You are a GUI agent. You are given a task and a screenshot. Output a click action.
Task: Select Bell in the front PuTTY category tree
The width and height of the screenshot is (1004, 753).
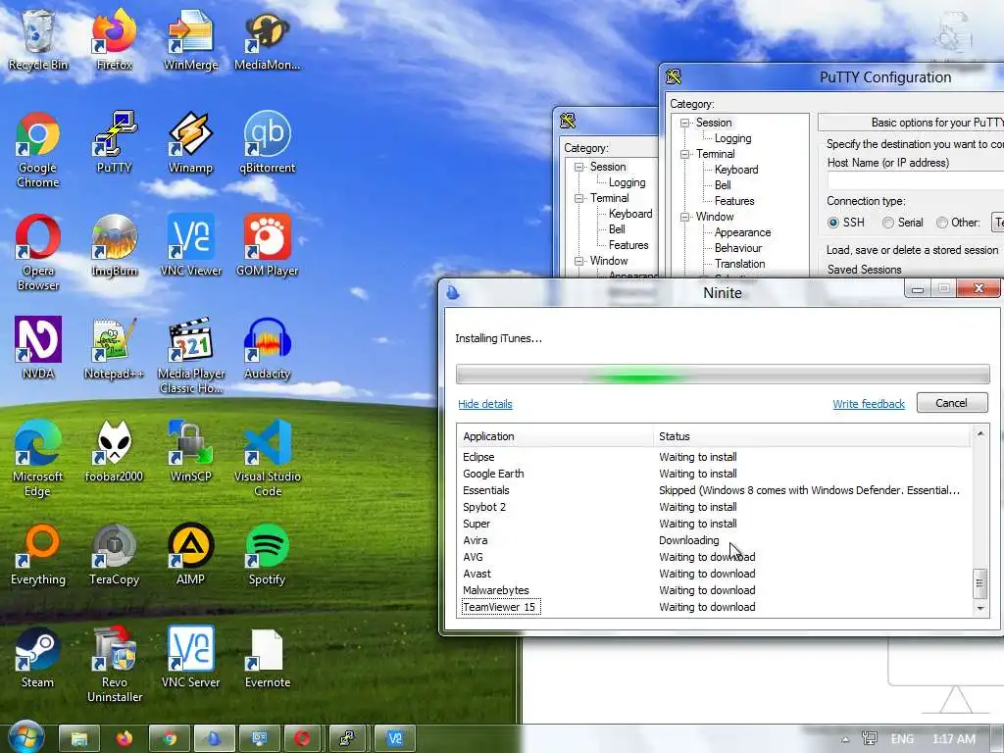coord(723,185)
